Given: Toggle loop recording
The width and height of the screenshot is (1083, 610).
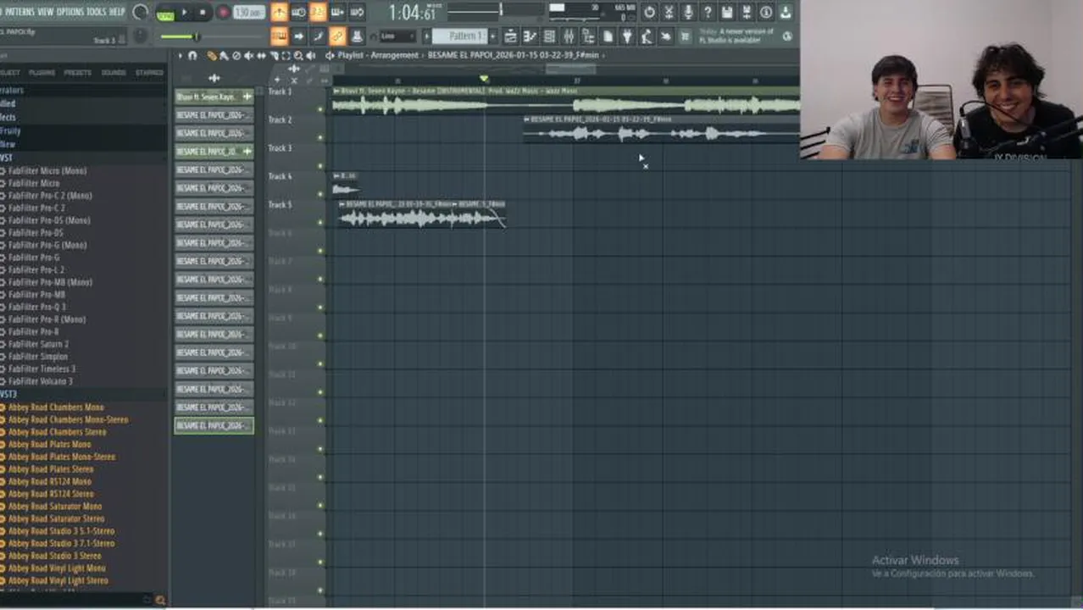Looking at the screenshot, I should tap(357, 12).
